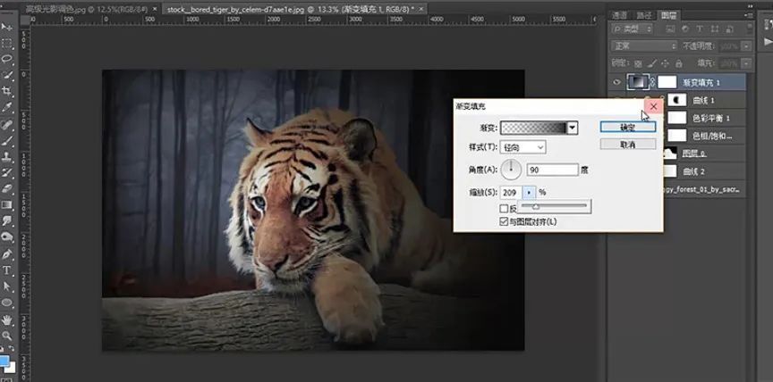773x382 pixels.
Task: Click the 取消 (Cancel) button
Action: (627, 144)
